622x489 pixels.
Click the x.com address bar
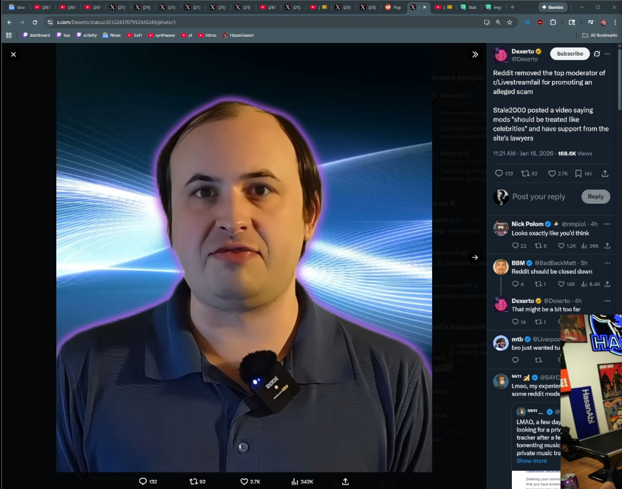point(262,22)
